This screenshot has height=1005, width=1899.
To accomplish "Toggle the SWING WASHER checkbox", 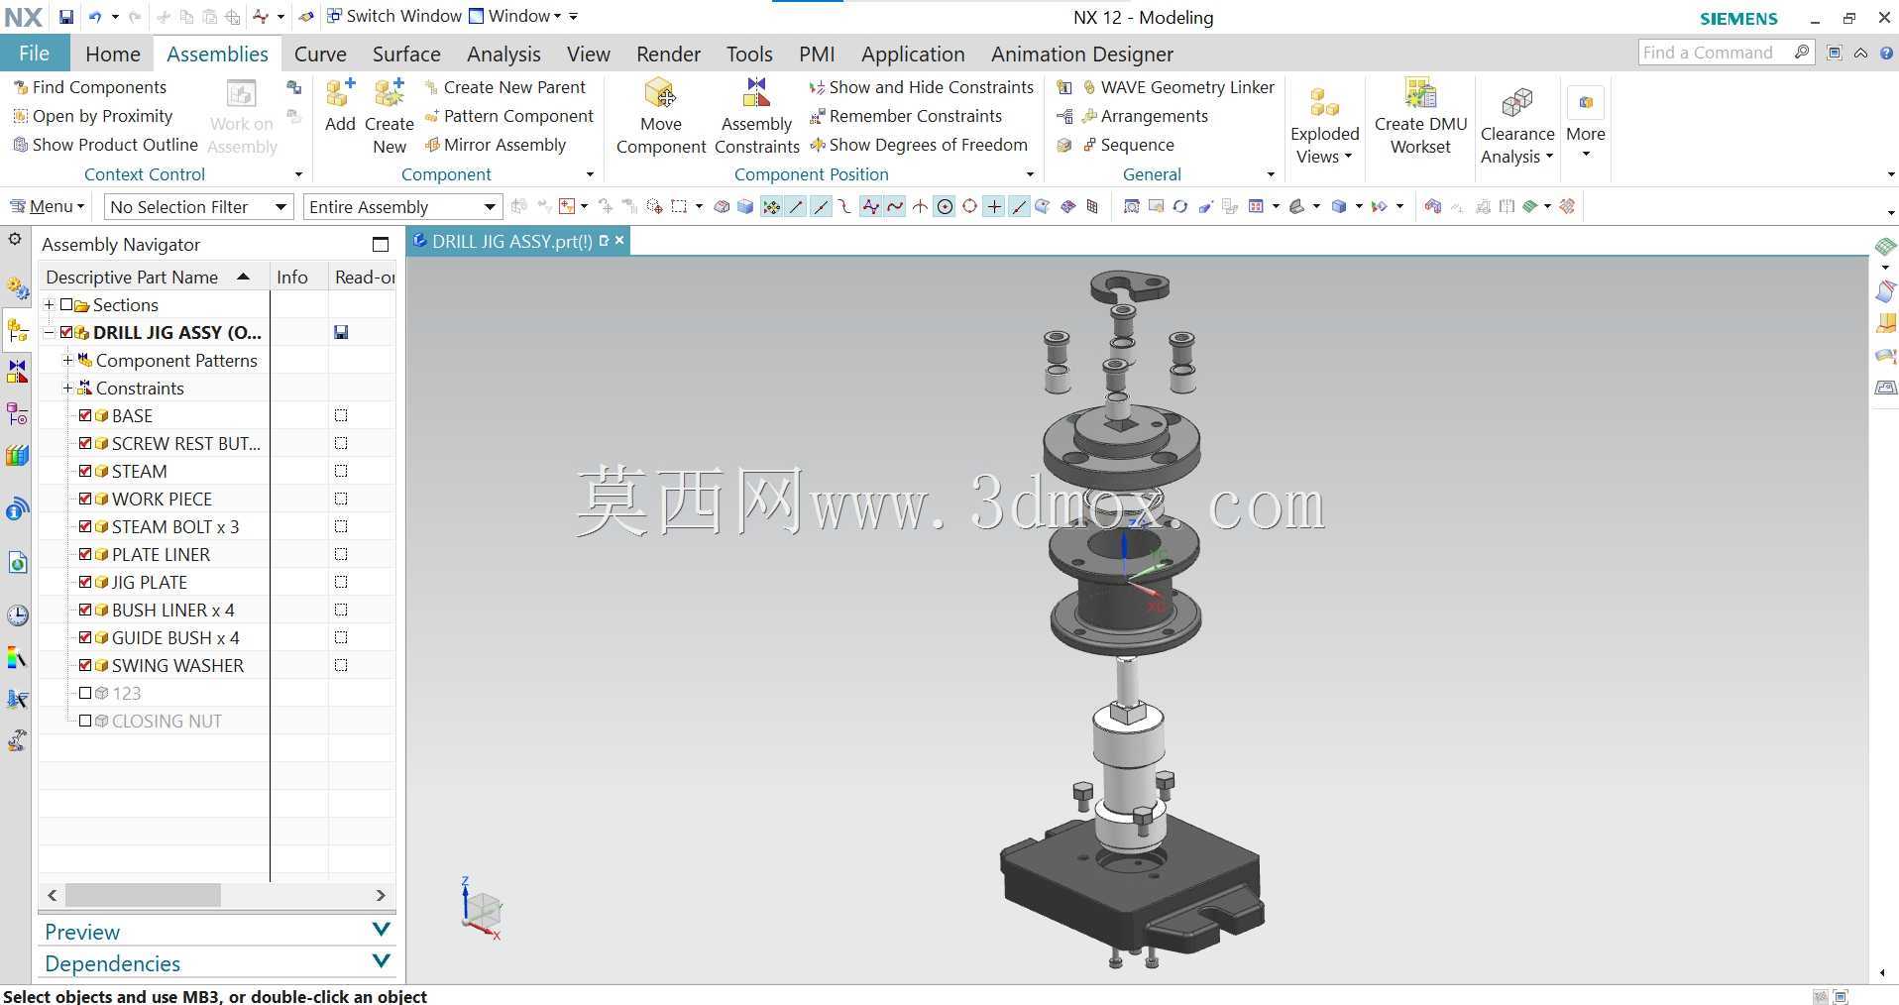I will coord(85,665).
